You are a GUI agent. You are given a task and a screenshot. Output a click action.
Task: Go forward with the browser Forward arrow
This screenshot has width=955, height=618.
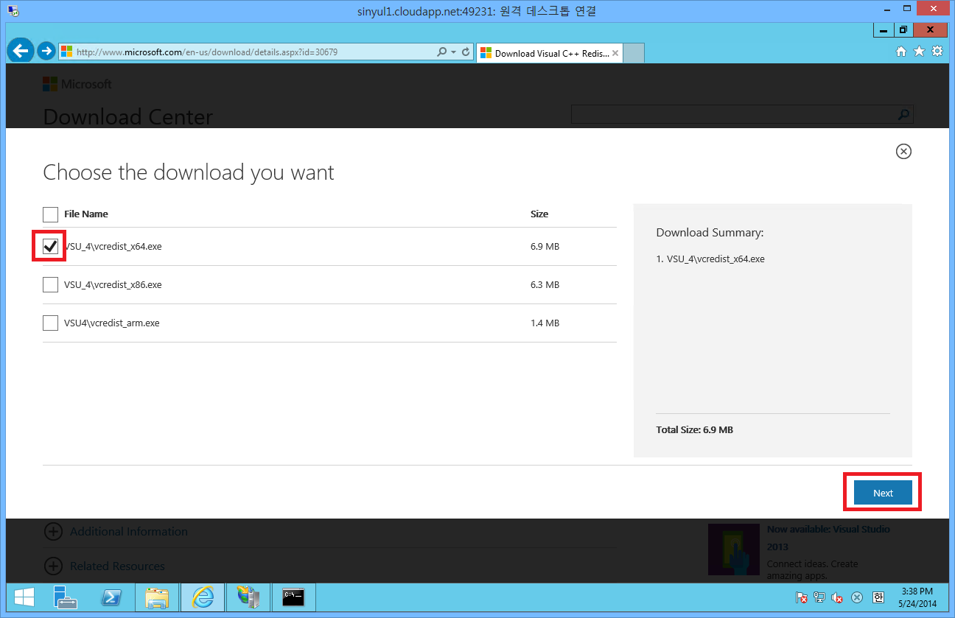coord(46,51)
